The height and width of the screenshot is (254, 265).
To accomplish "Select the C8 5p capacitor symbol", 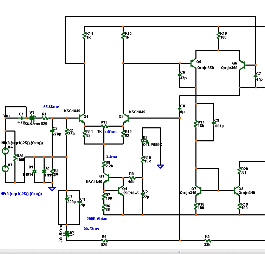I will tap(180, 108).
